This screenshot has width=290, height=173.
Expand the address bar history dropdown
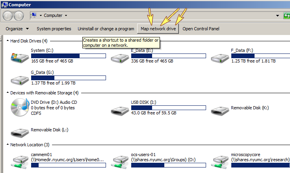point(278,16)
